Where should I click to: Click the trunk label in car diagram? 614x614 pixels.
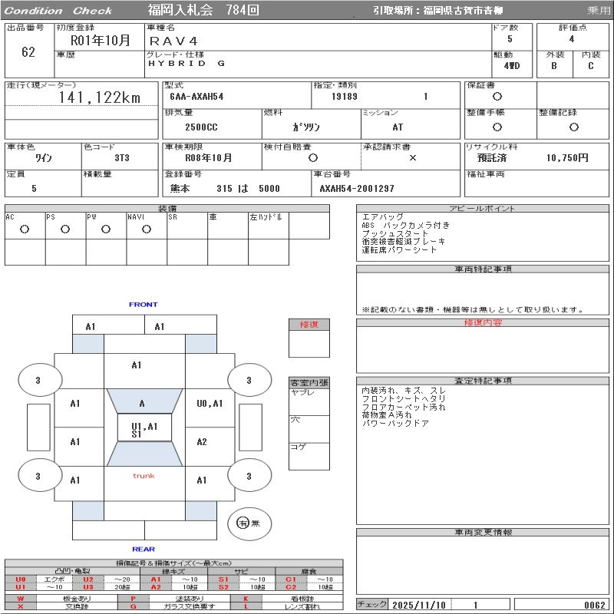(x=144, y=476)
